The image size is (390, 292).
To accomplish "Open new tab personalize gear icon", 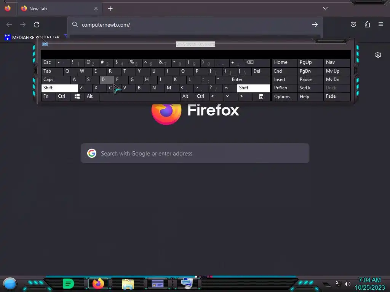I will coord(378,55).
